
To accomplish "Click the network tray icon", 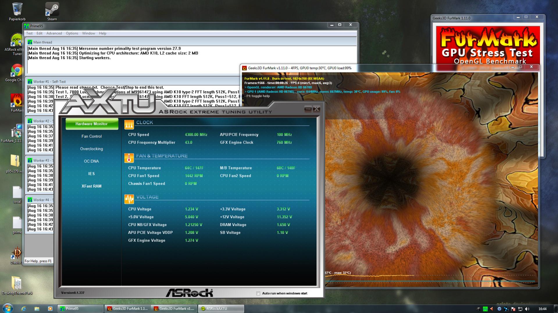I will (520, 309).
